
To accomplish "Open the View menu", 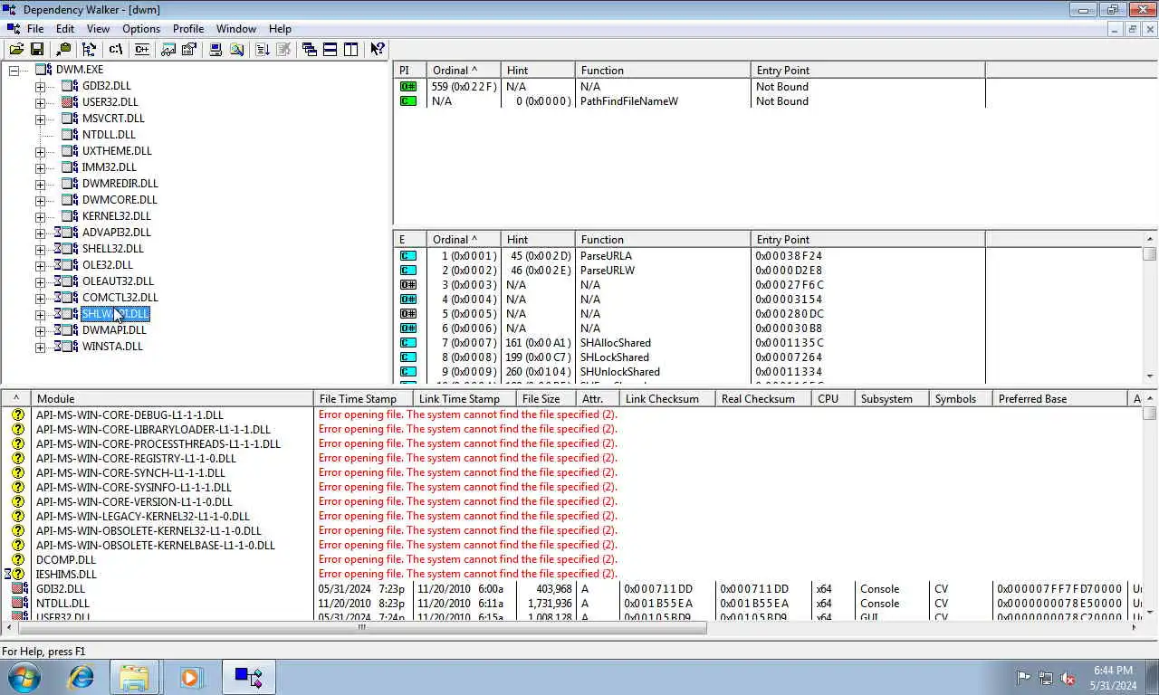I will [x=98, y=29].
